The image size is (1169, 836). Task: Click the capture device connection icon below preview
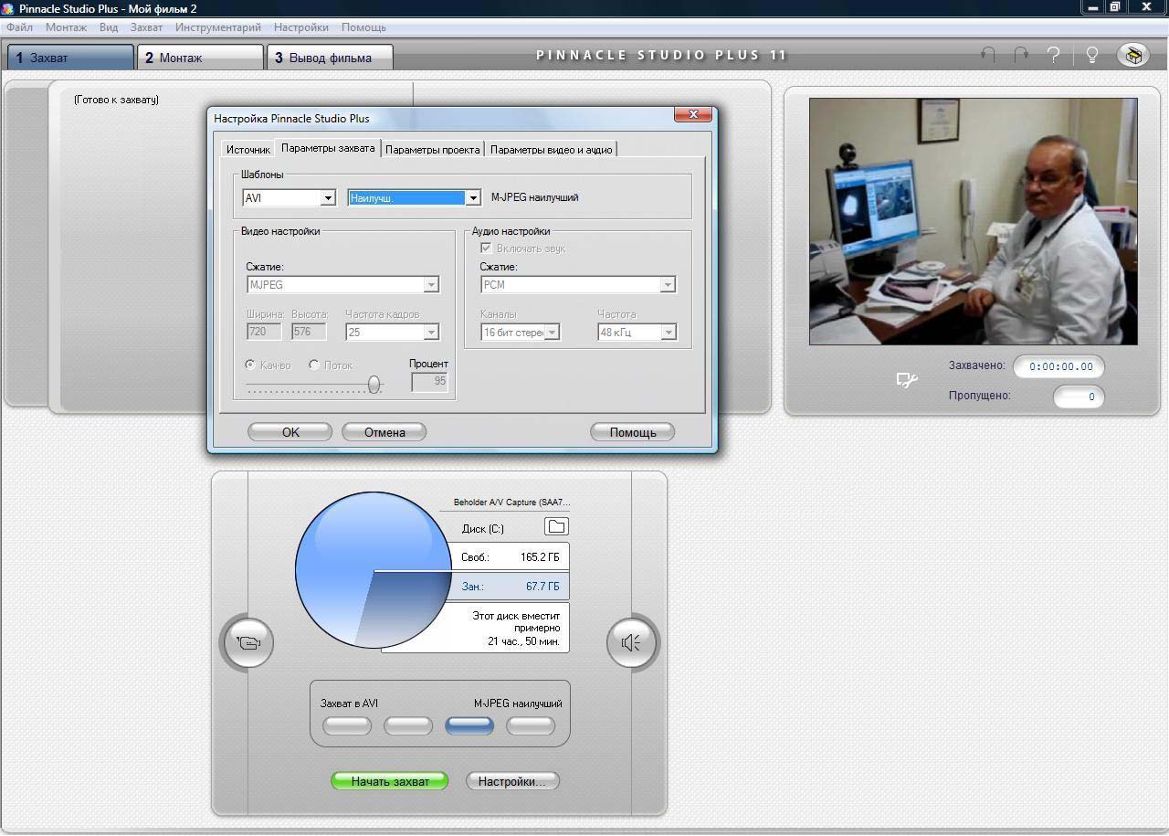pos(906,380)
